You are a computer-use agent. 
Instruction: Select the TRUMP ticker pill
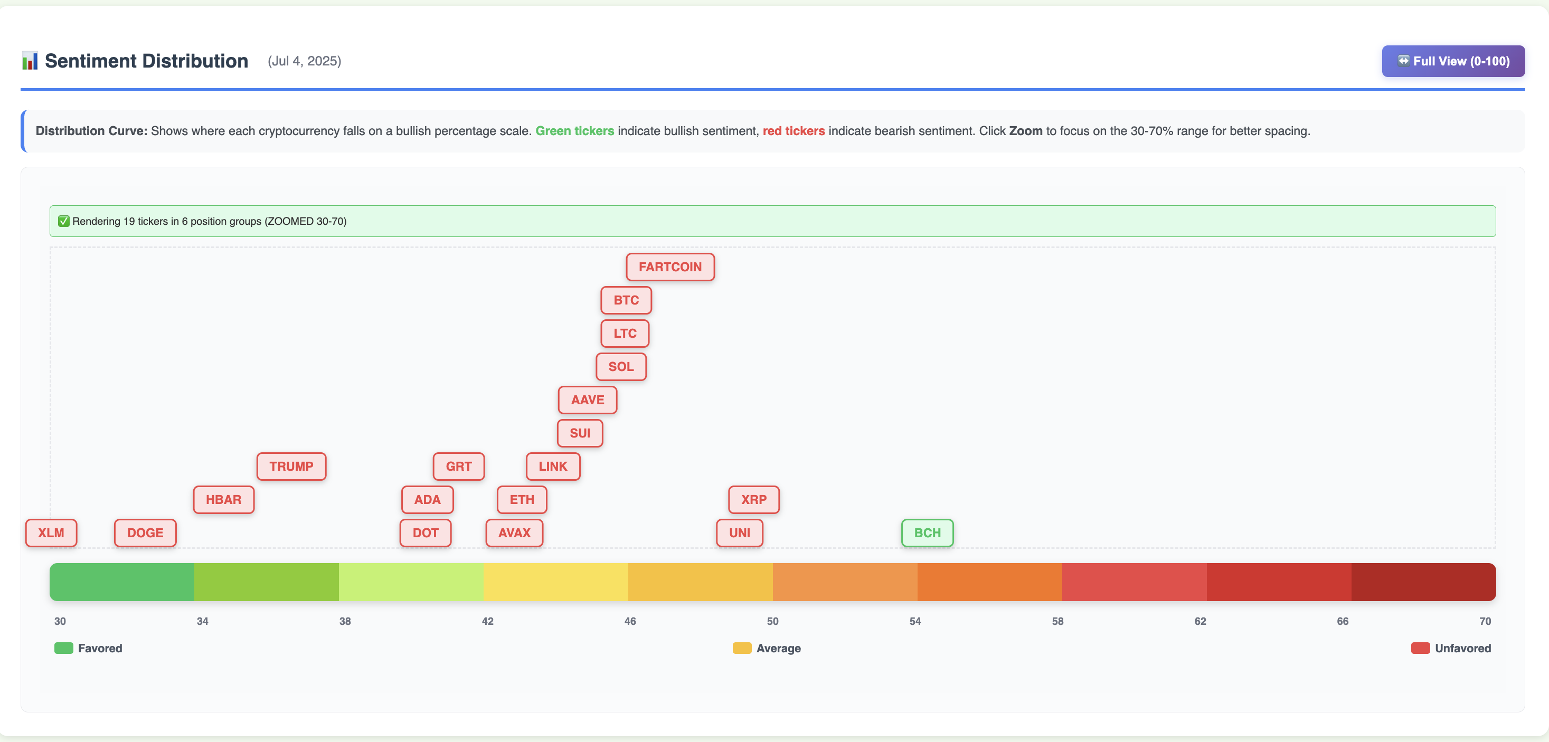[x=291, y=466]
